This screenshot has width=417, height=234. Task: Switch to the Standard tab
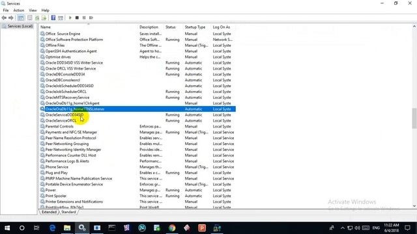click(68, 212)
